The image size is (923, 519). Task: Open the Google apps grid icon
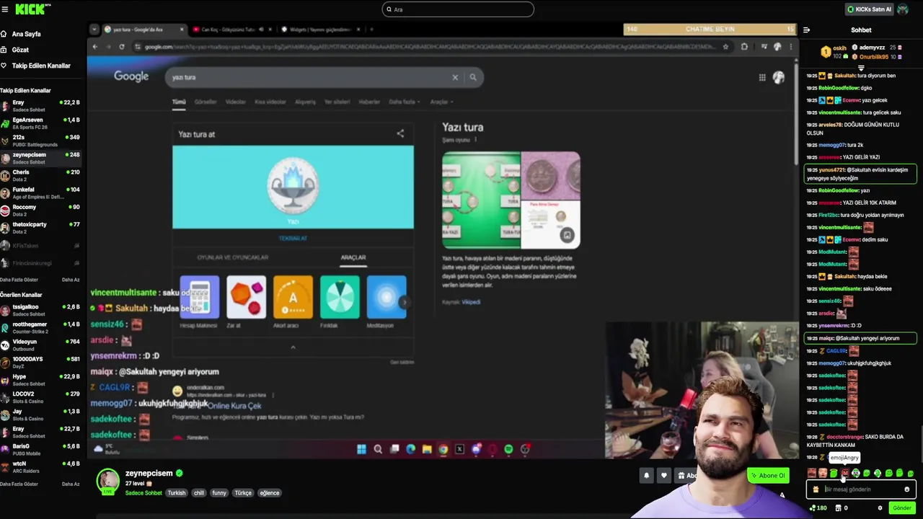pyautogui.click(x=762, y=77)
